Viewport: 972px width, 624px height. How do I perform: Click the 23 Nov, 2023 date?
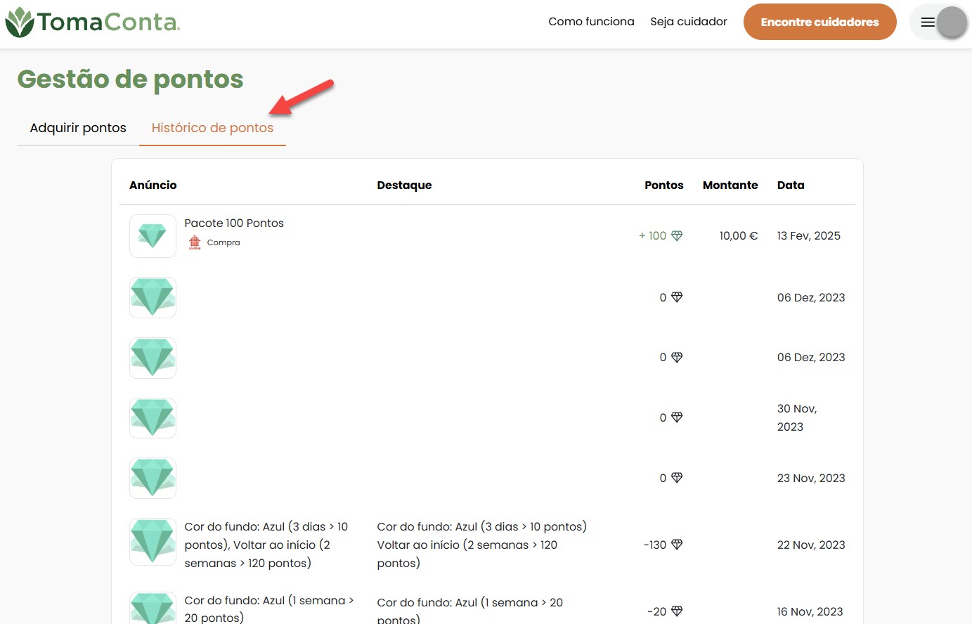tap(811, 478)
